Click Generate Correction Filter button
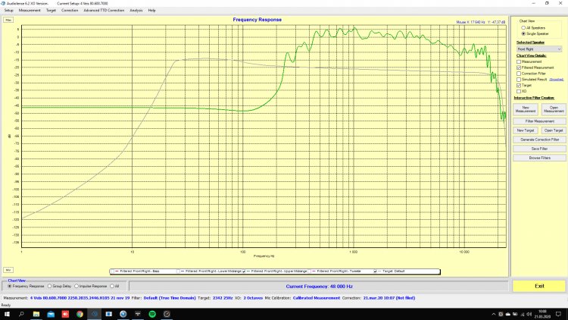This screenshot has width=568, height=320. (539, 140)
